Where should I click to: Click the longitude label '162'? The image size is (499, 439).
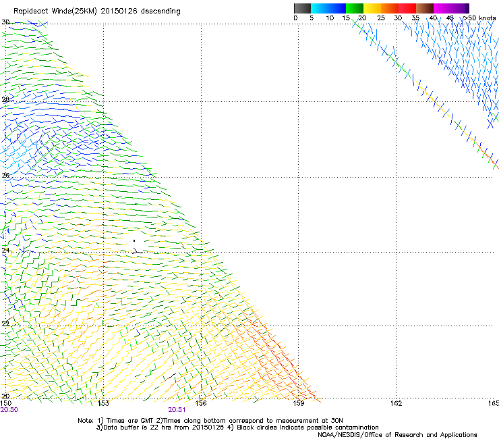tap(397, 403)
